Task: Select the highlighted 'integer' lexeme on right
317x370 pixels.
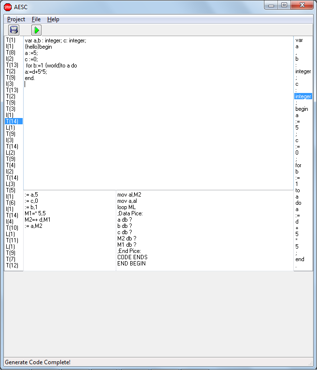Action: point(303,96)
